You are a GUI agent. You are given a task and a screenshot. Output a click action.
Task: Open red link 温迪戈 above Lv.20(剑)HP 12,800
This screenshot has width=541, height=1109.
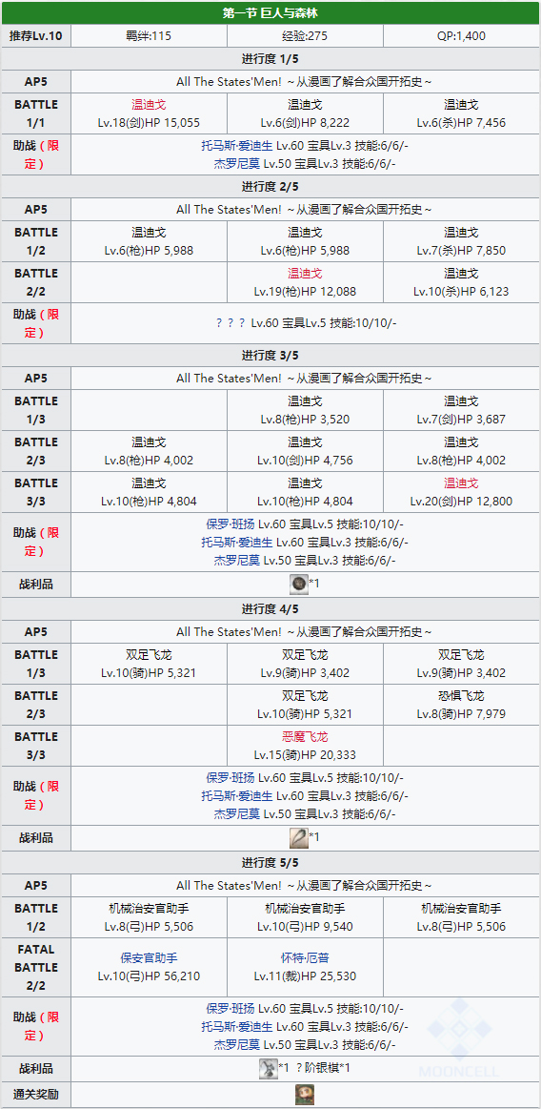[461, 483]
